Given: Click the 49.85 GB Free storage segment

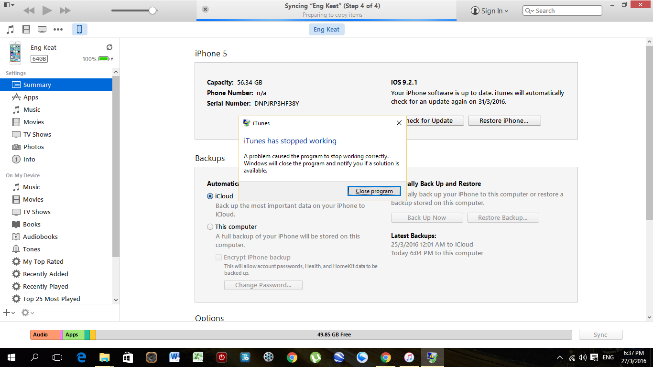Looking at the screenshot, I should click(x=334, y=335).
